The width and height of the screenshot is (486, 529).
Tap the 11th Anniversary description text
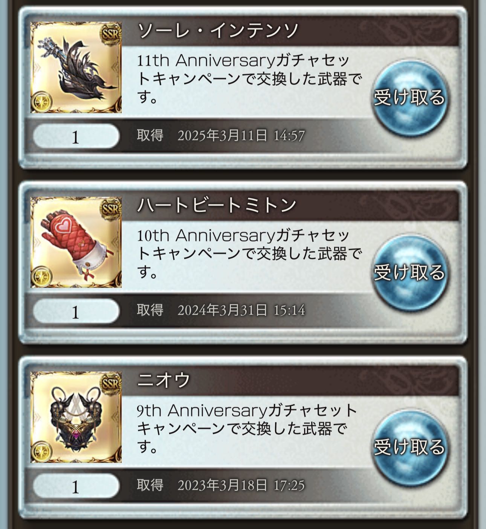click(x=249, y=78)
